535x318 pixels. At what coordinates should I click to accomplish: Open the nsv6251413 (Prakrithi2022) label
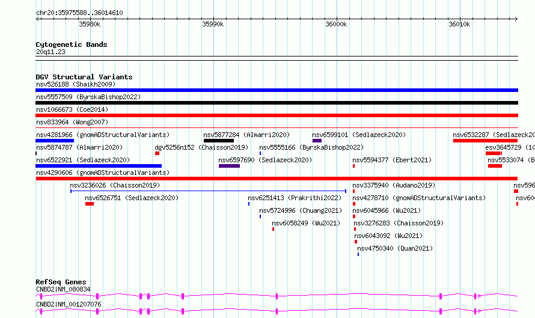(295, 198)
